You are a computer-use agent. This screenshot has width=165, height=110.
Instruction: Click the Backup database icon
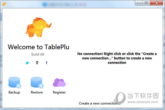[x=15, y=82]
